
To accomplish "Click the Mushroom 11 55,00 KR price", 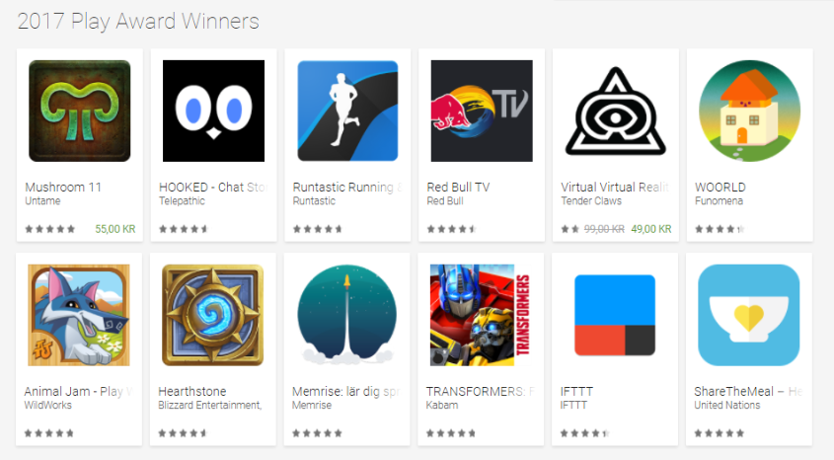I will (115, 229).
